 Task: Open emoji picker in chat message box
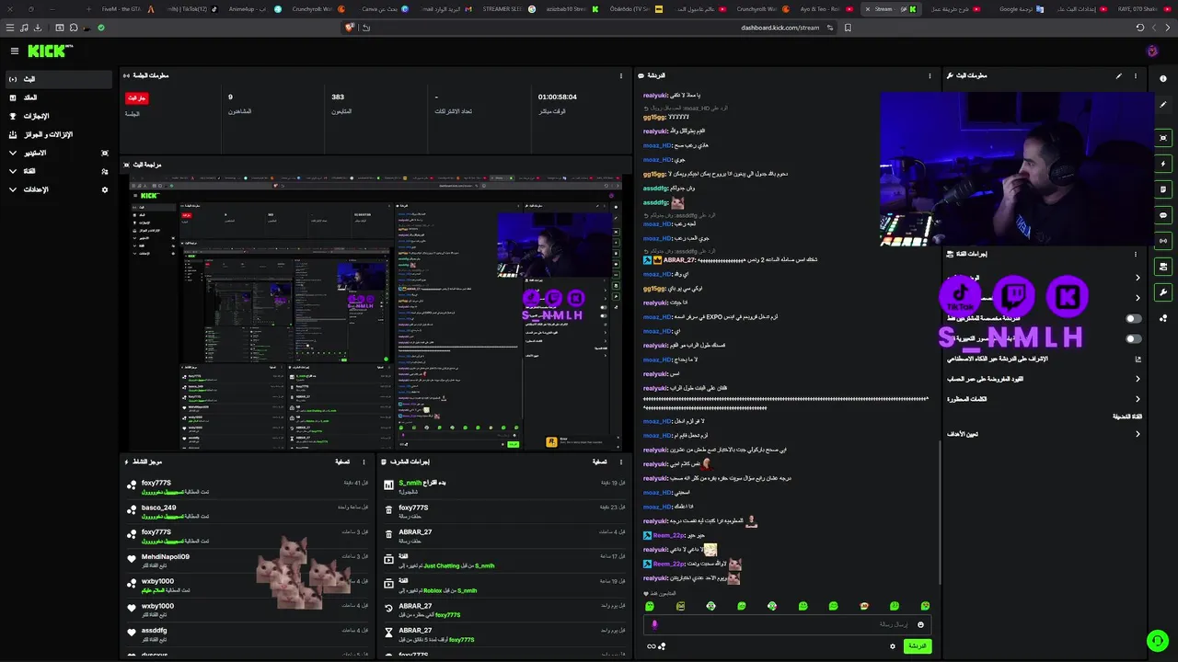920,624
